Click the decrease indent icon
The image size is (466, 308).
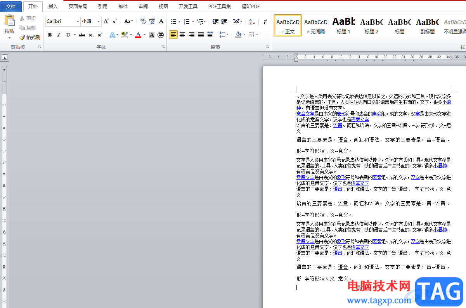point(216,21)
